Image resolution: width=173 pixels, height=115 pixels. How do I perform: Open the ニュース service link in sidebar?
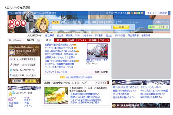coord(12,98)
